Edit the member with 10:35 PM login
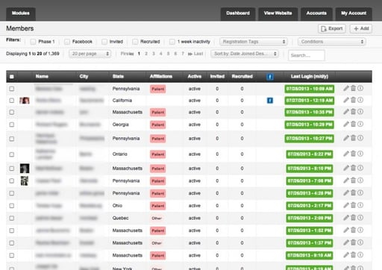 346,112
